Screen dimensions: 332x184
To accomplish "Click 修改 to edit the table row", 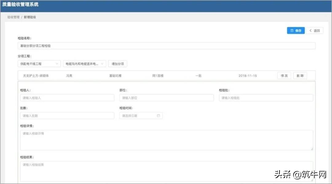I will pyautogui.click(x=284, y=75).
